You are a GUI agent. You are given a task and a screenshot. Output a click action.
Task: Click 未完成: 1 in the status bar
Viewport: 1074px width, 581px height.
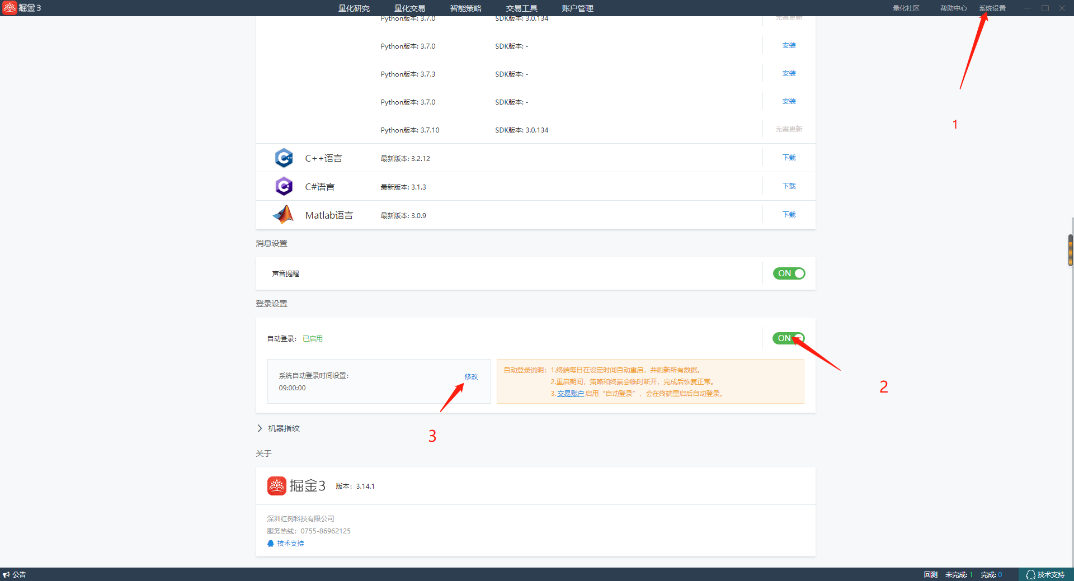coord(959,574)
